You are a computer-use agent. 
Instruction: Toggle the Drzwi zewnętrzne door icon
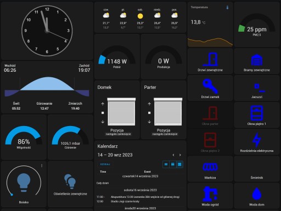(x=210, y=59)
